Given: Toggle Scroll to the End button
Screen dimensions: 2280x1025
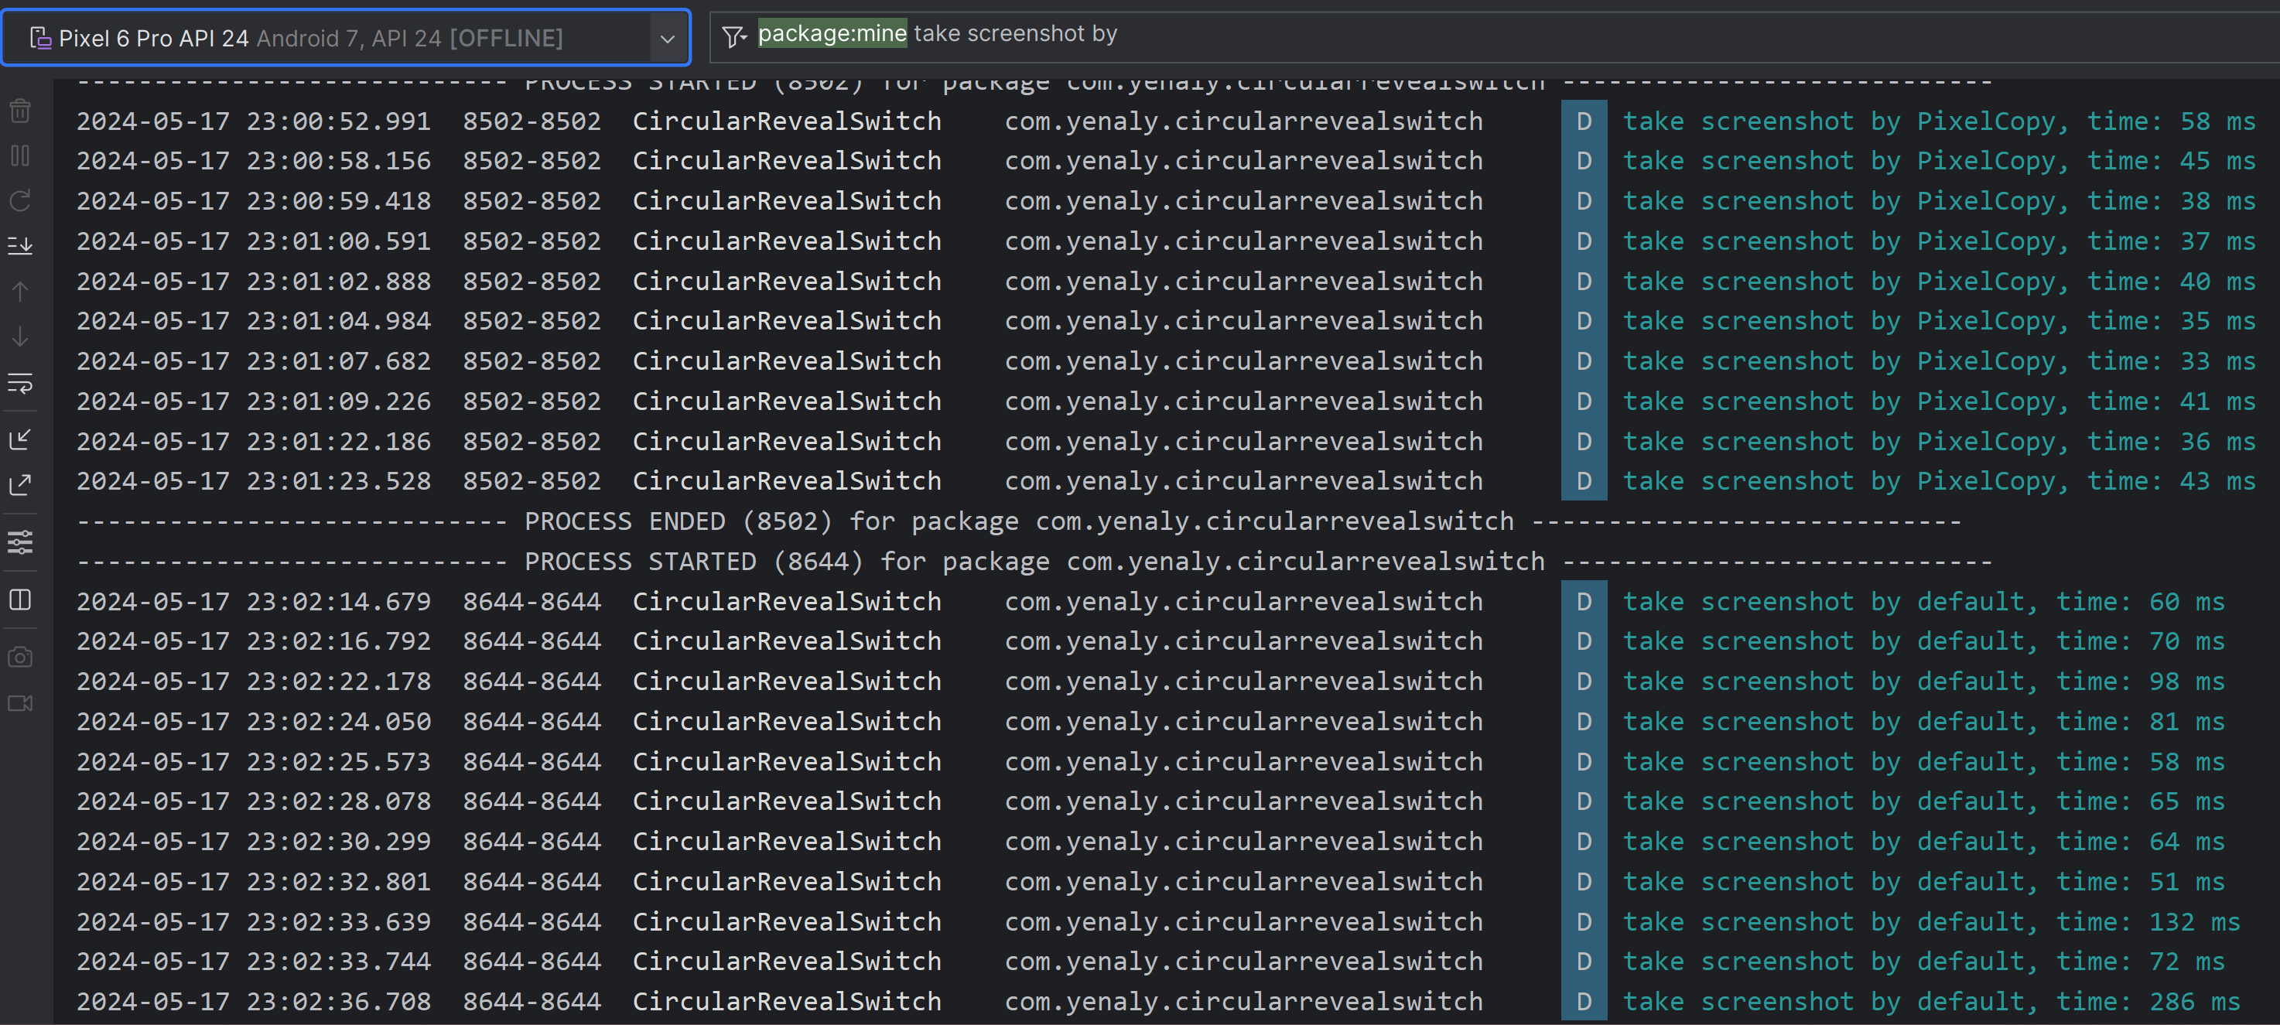Looking at the screenshot, I should (20, 245).
